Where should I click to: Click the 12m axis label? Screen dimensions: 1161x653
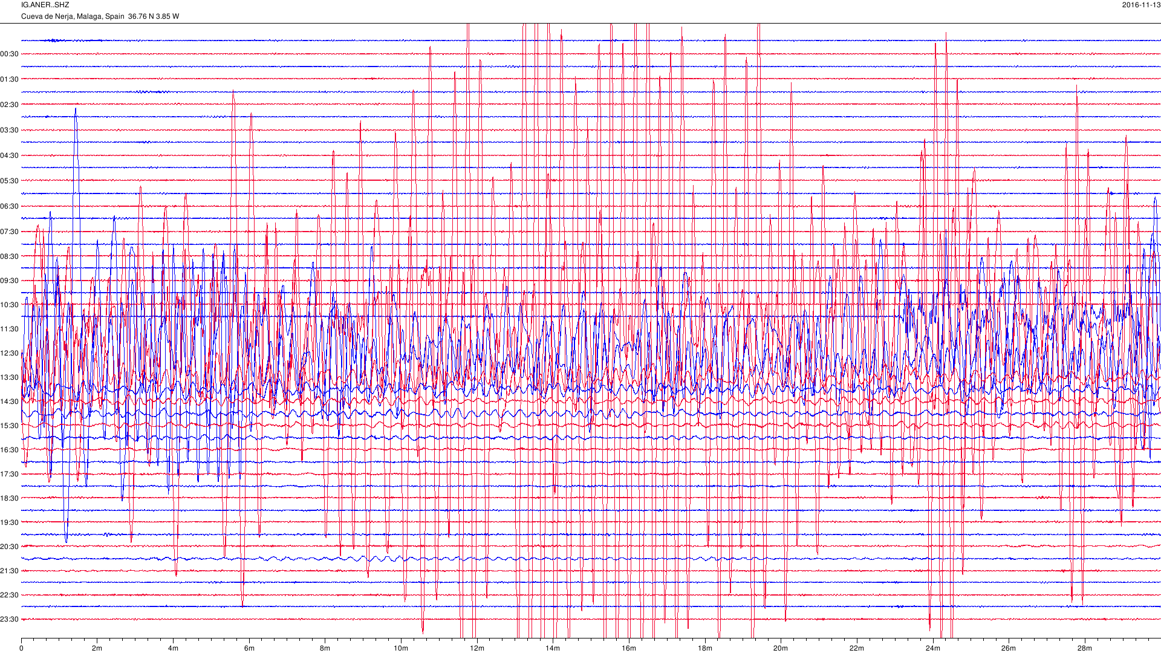(x=477, y=648)
